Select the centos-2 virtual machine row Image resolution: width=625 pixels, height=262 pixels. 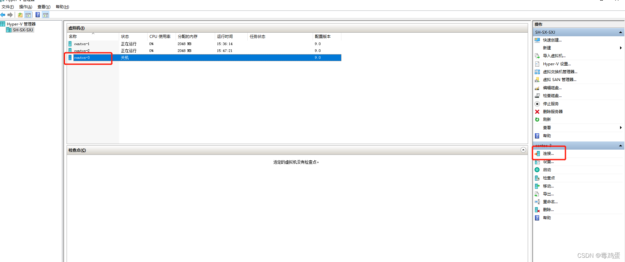click(x=204, y=51)
